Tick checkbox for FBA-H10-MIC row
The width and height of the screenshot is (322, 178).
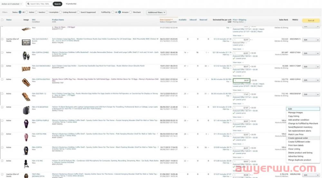pos(2,161)
